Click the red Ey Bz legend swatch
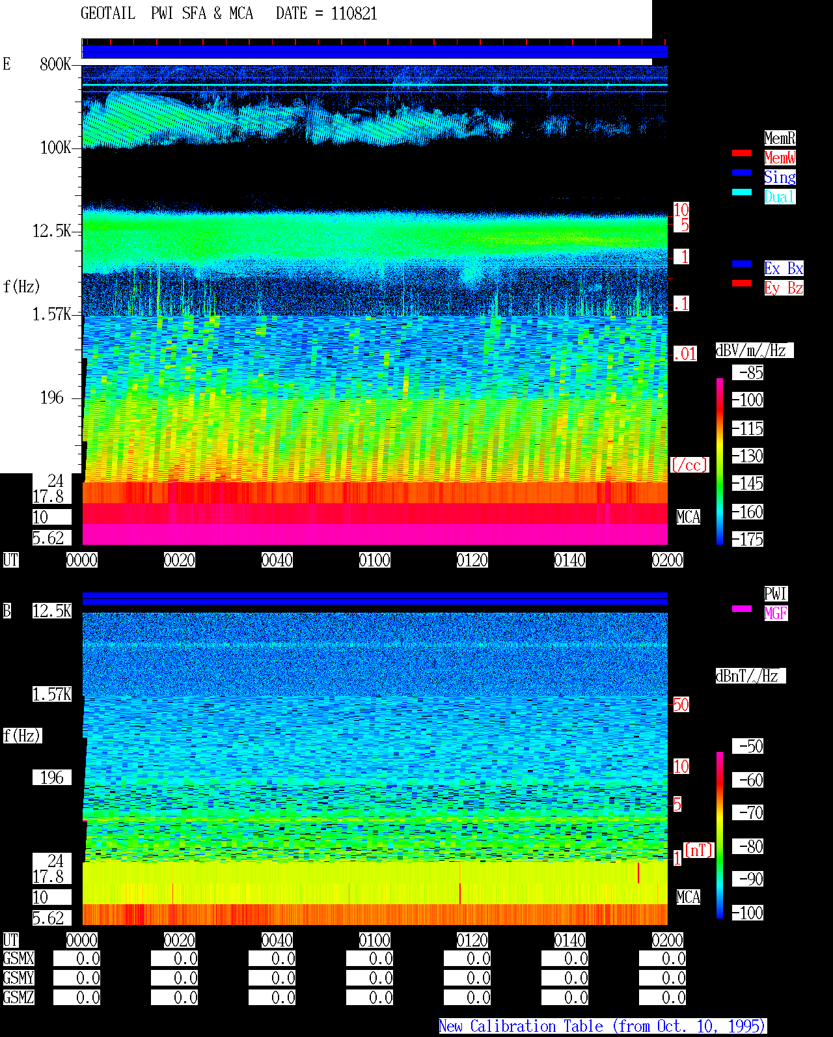This screenshot has height=1037, width=833. (742, 283)
